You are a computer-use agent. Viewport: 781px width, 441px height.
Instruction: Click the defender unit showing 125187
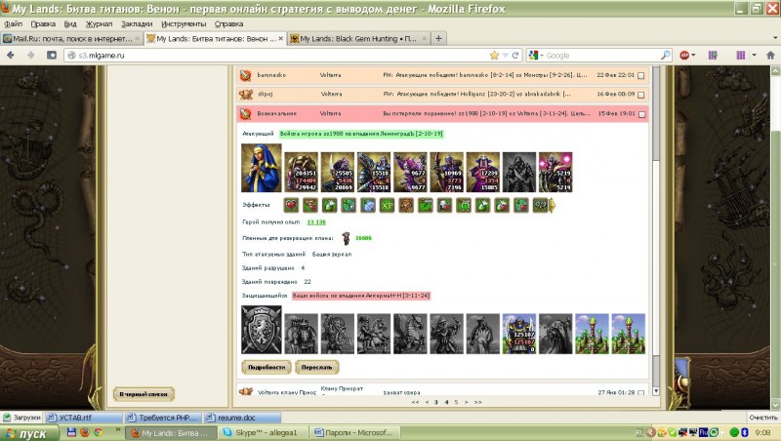pos(518,330)
